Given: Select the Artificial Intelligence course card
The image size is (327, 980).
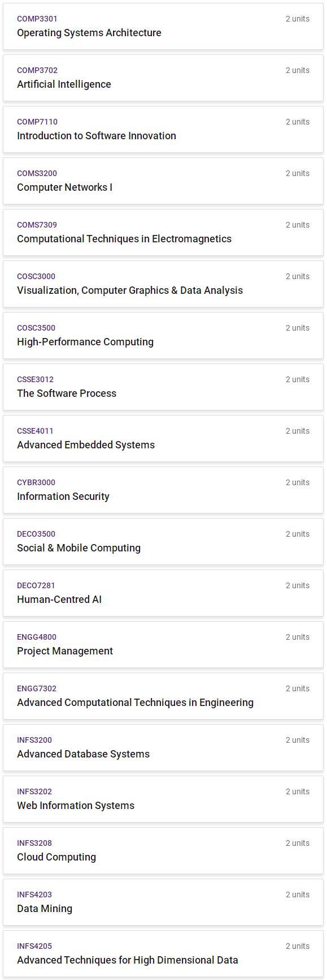Looking at the screenshot, I should [x=163, y=78].
